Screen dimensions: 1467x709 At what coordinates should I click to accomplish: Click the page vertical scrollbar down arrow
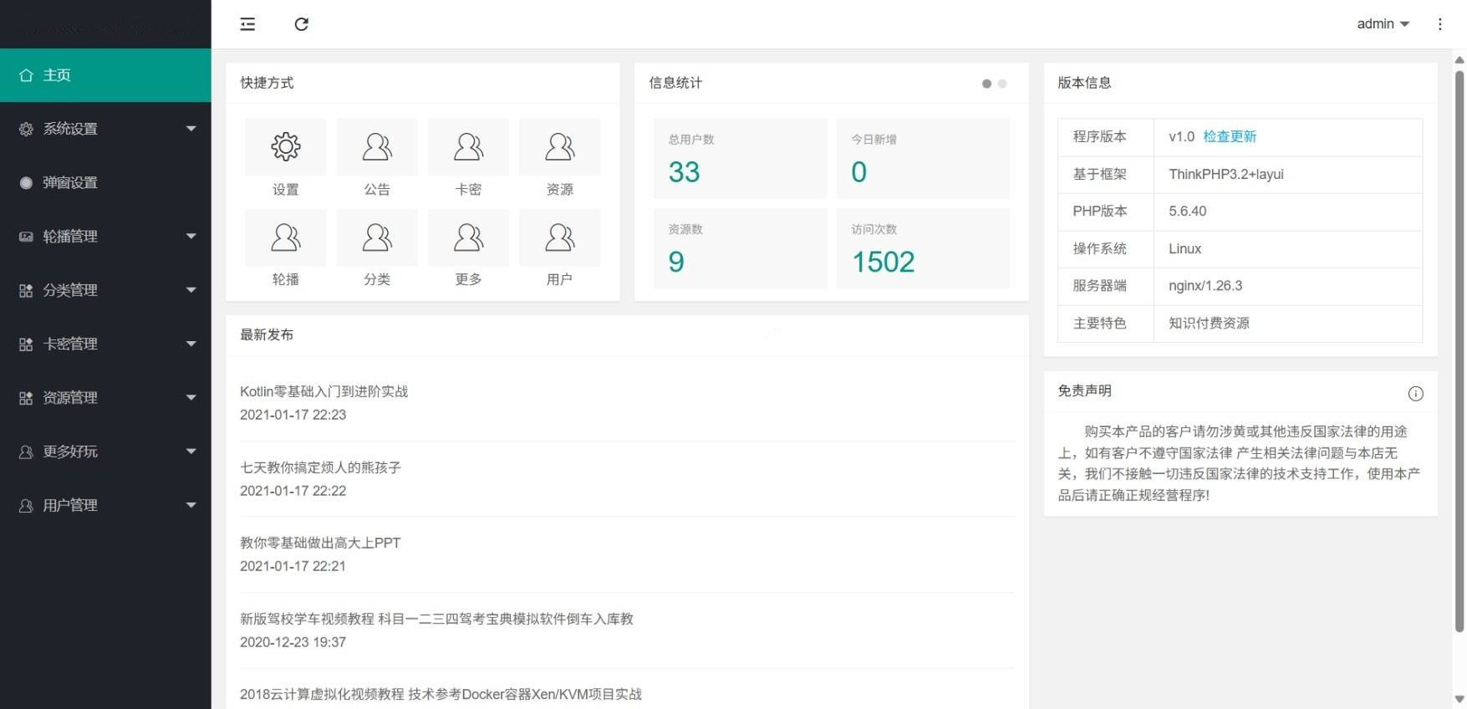1459,699
